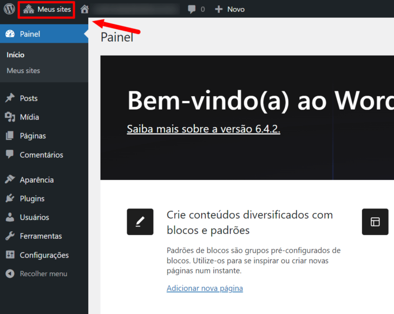Click the Padrões de blocos description paragraph

[253, 260]
